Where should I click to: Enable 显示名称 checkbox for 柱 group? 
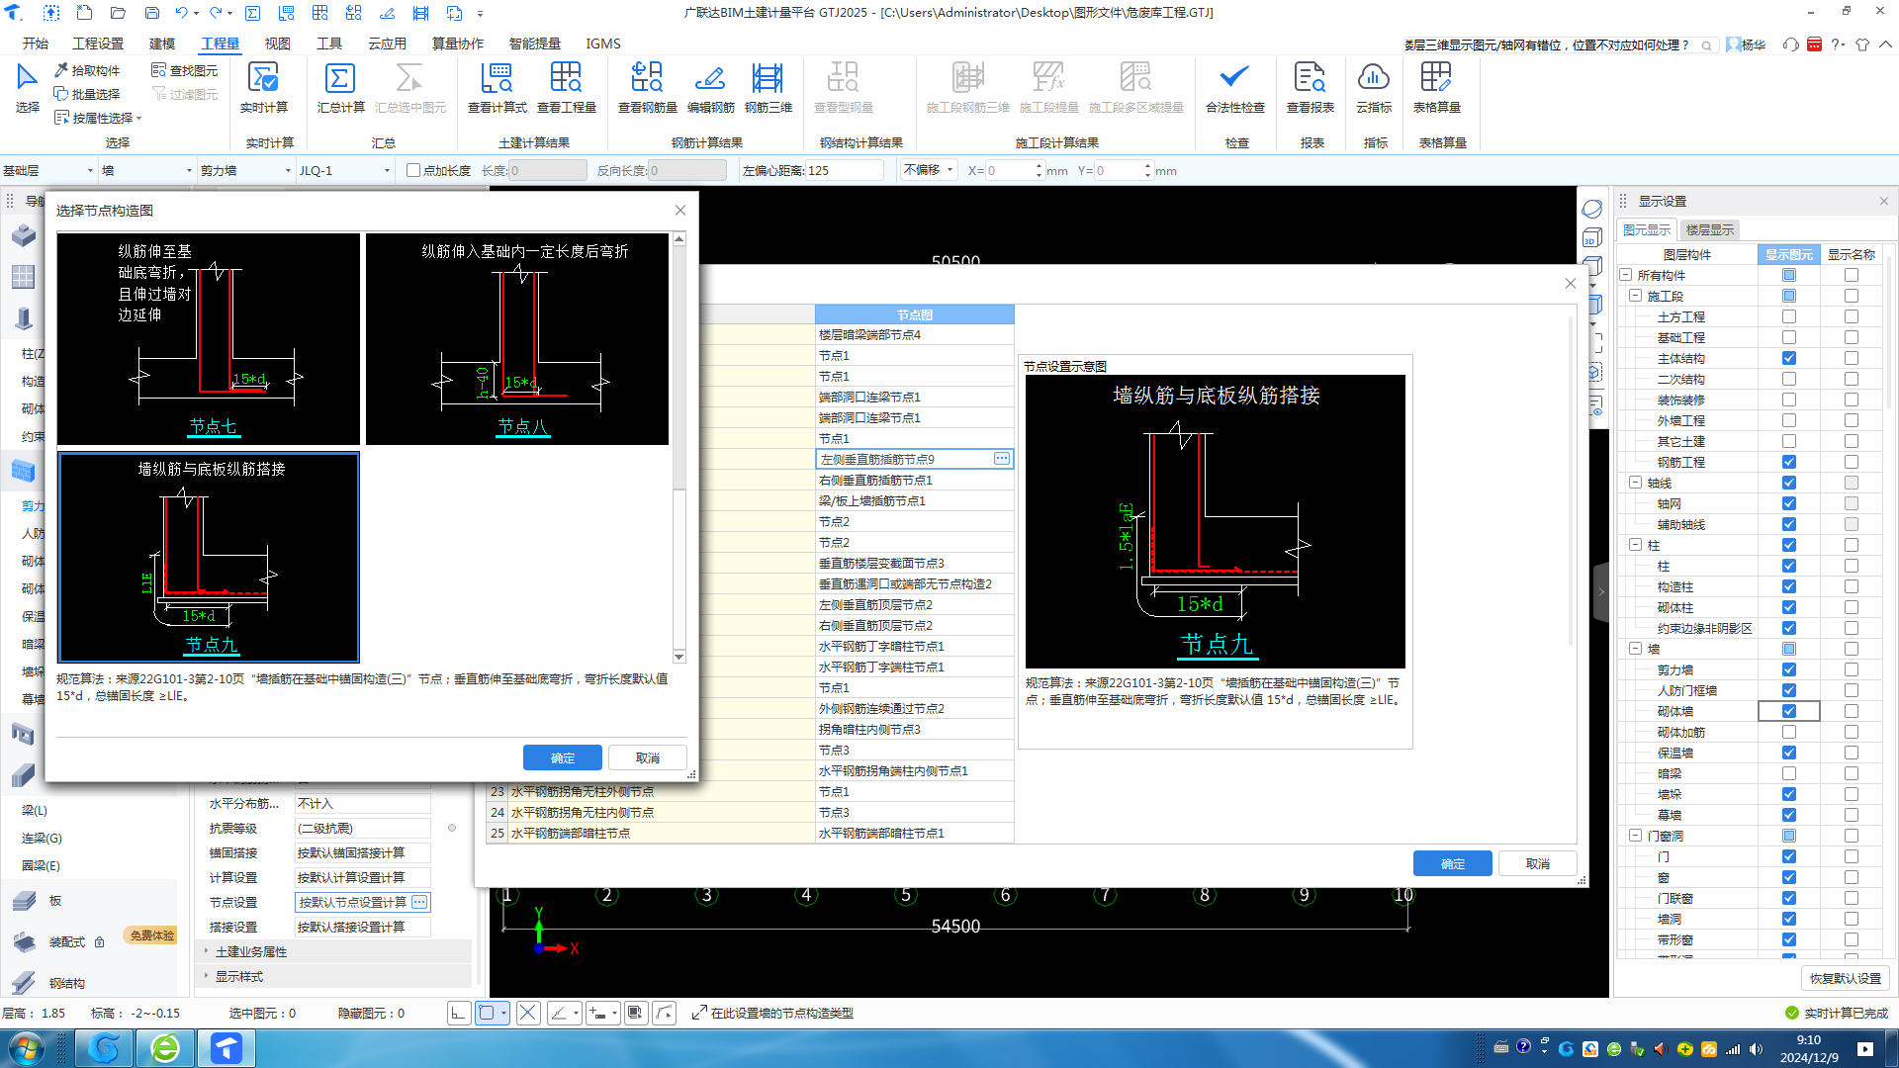tap(1852, 545)
